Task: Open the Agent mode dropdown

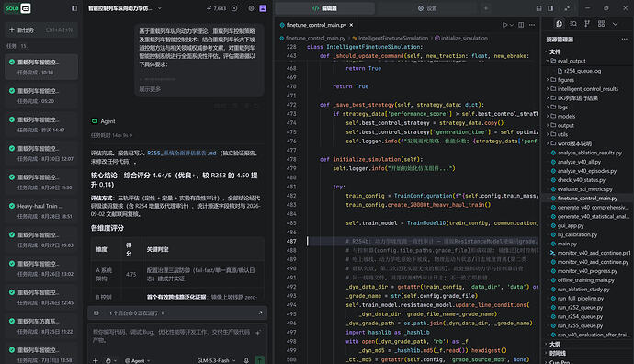Action: tap(138, 360)
